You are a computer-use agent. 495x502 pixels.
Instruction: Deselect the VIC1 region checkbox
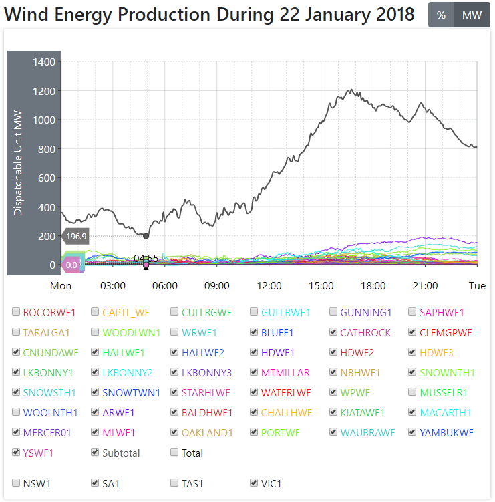coord(255,483)
